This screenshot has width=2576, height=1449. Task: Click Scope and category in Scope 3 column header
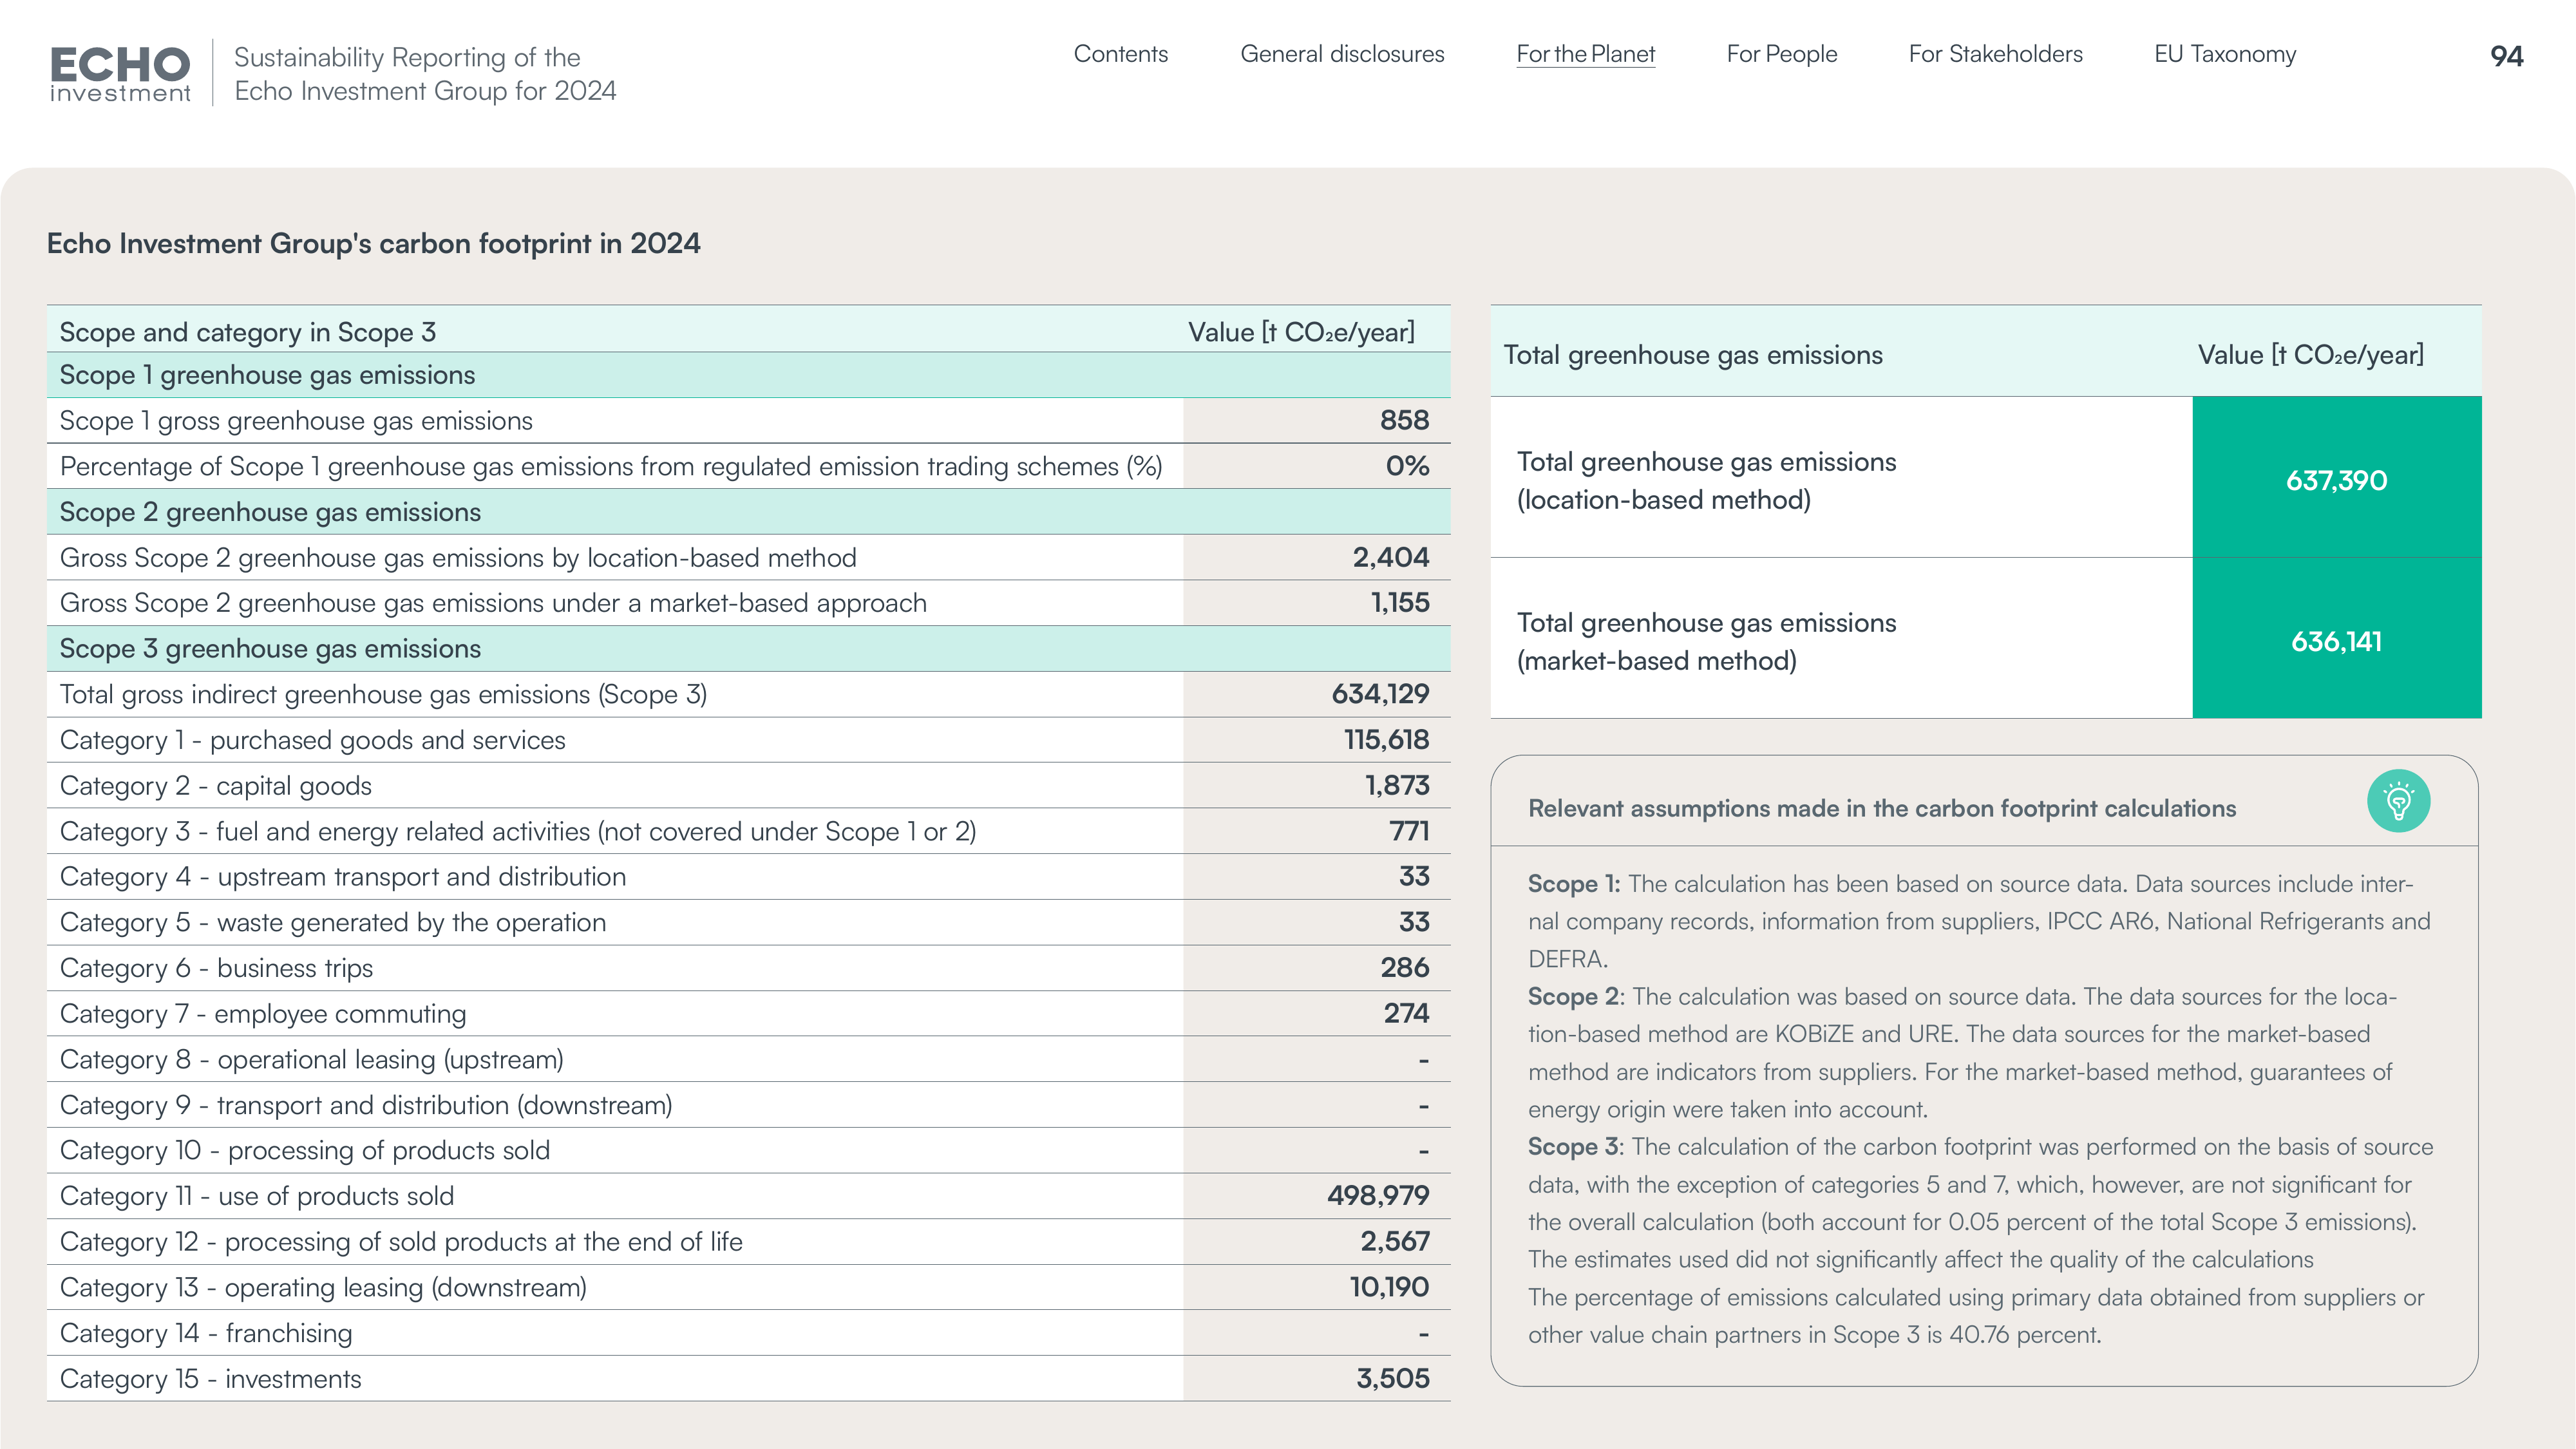tap(247, 332)
